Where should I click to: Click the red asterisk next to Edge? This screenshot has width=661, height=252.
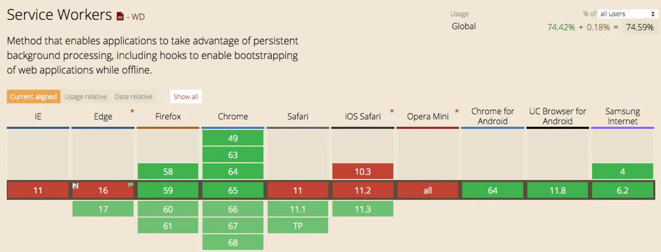click(x=132, y=111)
